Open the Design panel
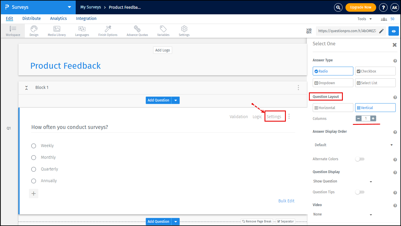 [x=34, y=31]
